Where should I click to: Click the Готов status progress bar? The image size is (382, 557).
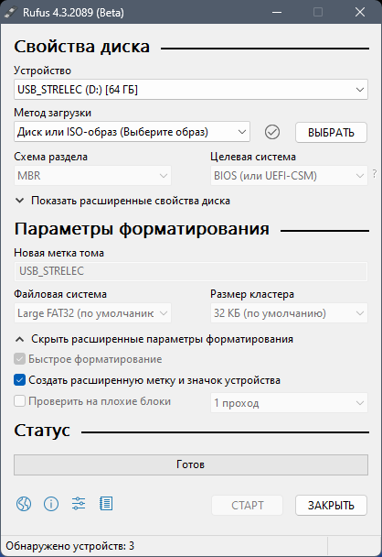191,464
